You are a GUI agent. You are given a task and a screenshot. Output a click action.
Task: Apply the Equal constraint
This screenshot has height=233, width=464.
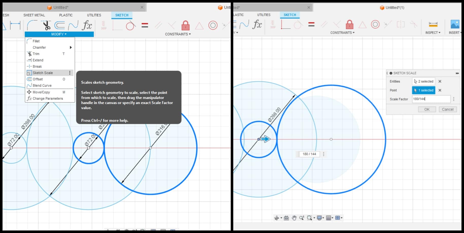point(145,25)
